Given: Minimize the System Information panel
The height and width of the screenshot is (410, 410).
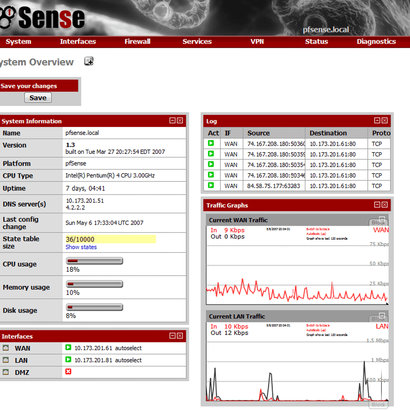Looking at the screenshot, I should click(172, 120).
